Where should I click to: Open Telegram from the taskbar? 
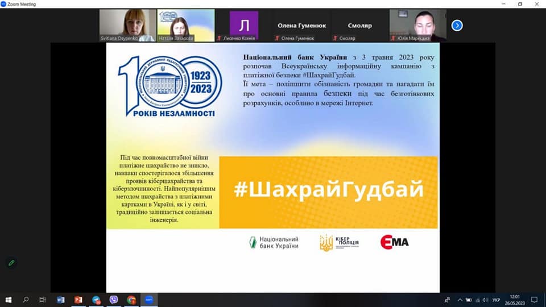pyautogui.click(x=96, y=300)
